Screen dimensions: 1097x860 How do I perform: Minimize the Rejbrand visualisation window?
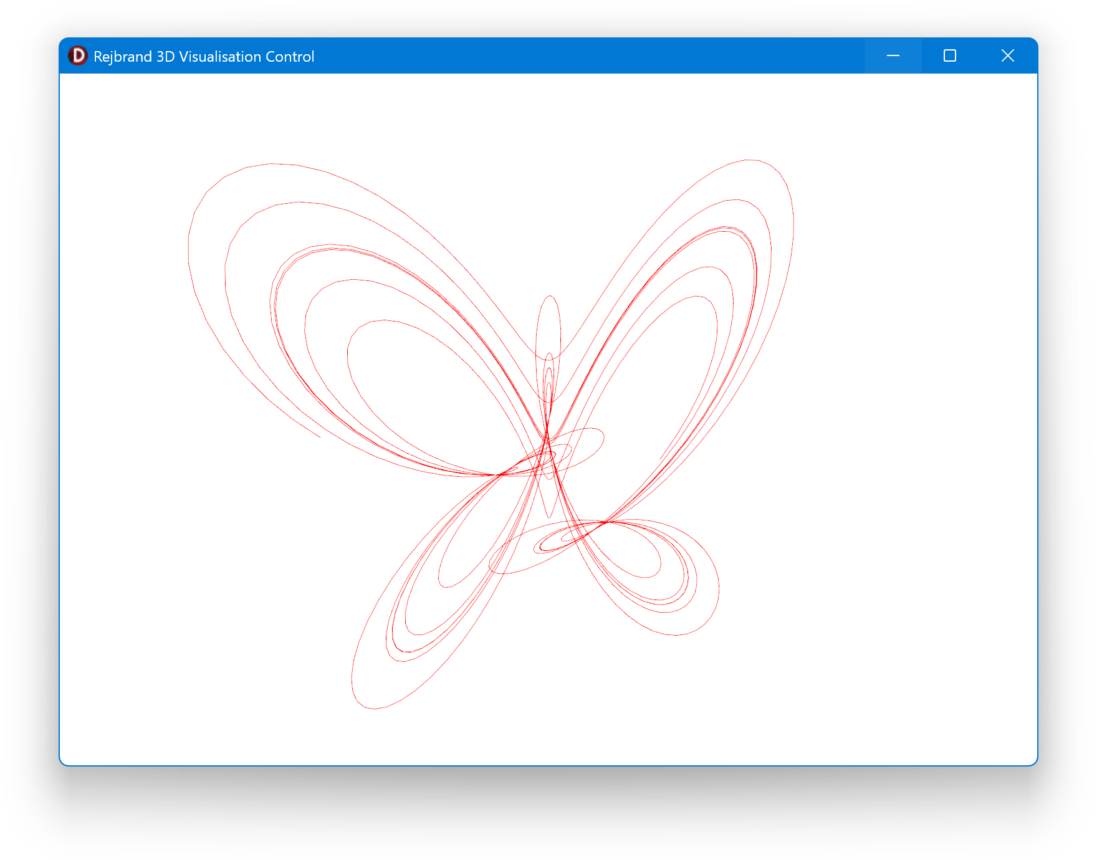pyautogui.click(x=893, y=56)
